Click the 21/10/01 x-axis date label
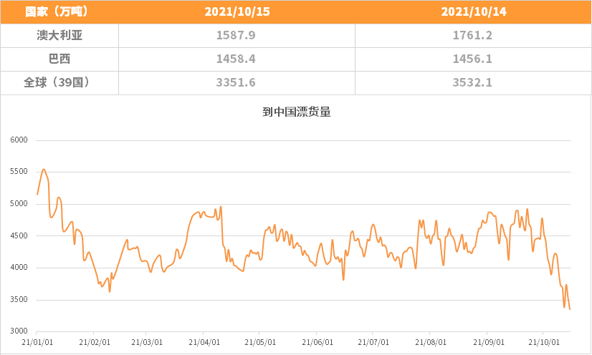592x355 pixels. coord(544,343)
